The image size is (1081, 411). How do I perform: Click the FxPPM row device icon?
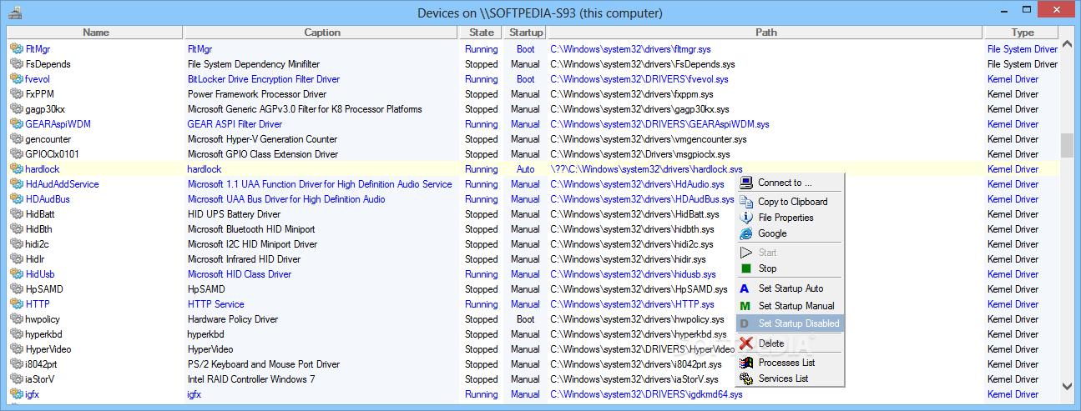(16, 94)
